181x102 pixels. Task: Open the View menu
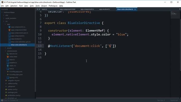pyautogui.click(x=26, y=6)
